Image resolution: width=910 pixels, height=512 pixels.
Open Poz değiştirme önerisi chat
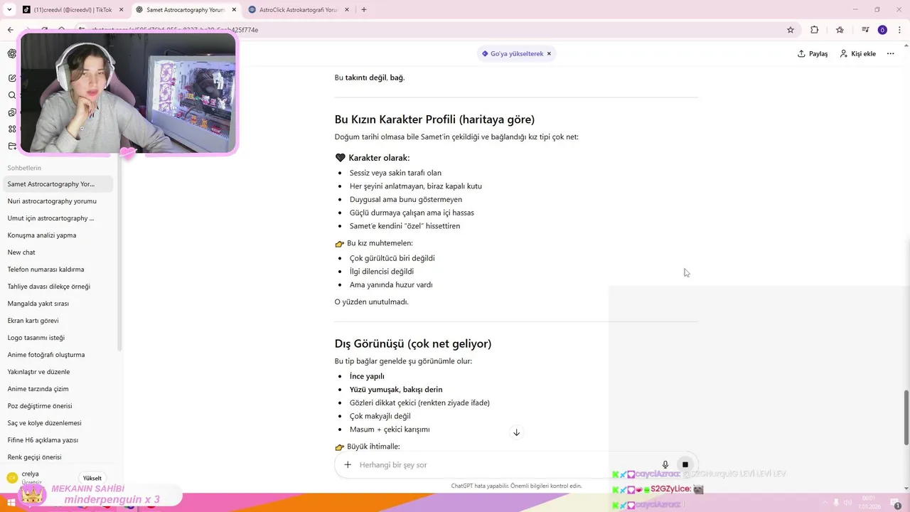click(x=57, y=406)
